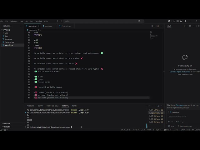Start Go Live server from status bar

[196, 130]
